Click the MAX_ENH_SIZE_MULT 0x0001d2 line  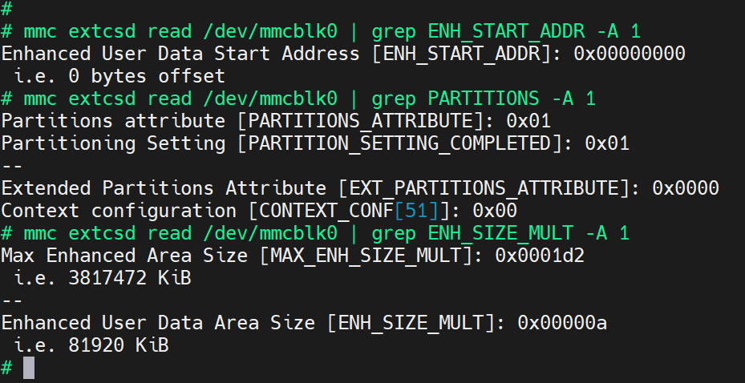tap(293, 256)
